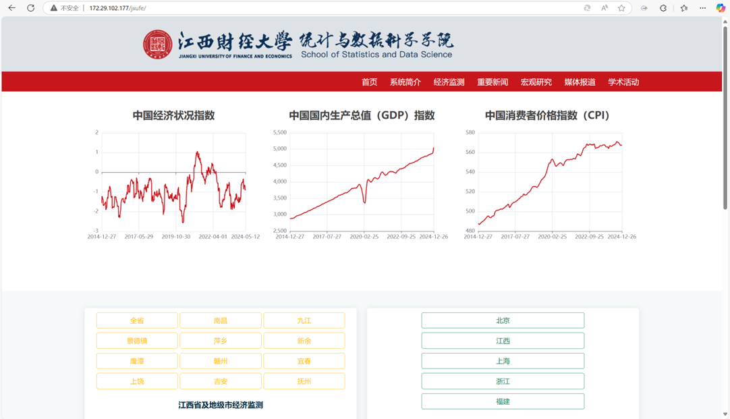The image size is (730, 419).
Task: Open the 浙江 province button
Action: click(x=503, y=381)
